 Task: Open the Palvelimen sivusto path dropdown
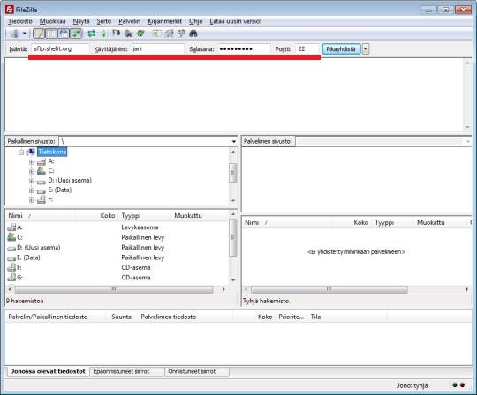[468, 141]
